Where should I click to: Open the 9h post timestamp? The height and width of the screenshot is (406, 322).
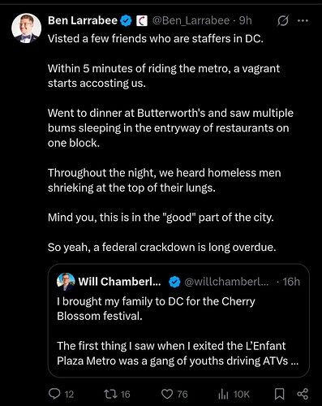coord(246,20)
